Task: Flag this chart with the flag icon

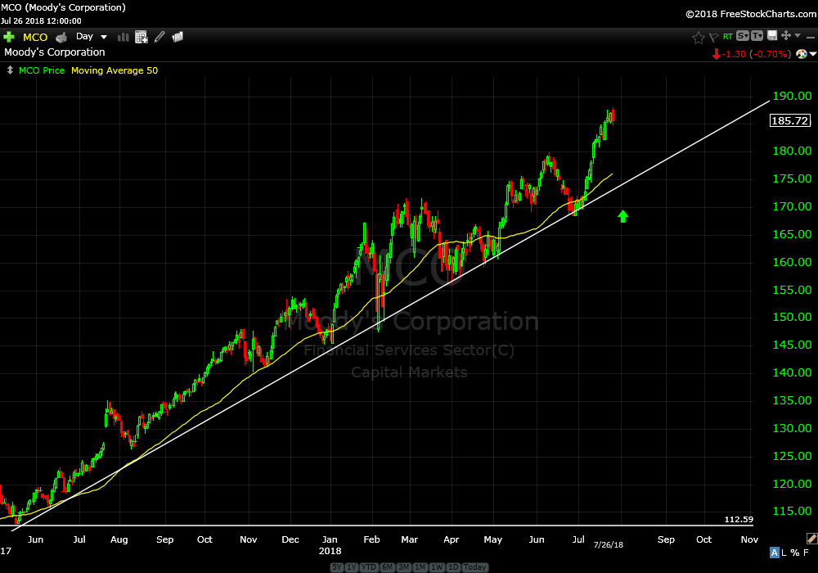Action: (713, 37)
